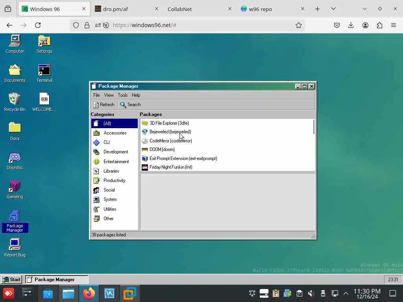Filter by Entertainment category

tap(115, 162)
